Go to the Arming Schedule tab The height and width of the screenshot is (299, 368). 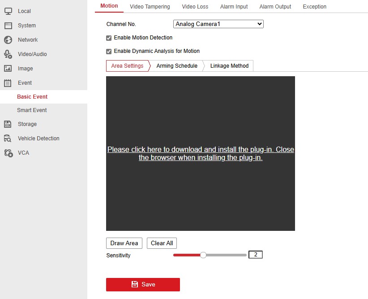click(x=177, y=66)
